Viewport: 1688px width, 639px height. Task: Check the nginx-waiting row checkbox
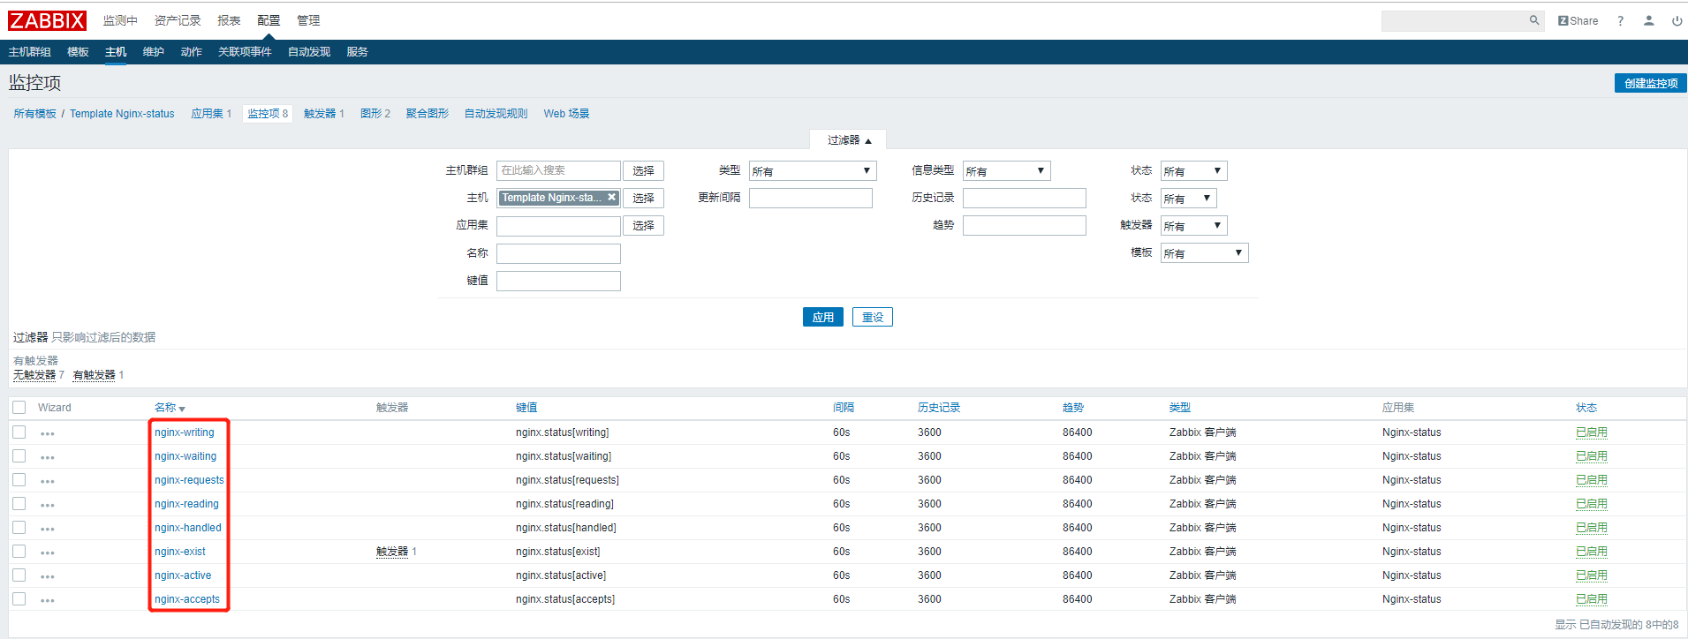pyautogui.click(x=19, y=456)
